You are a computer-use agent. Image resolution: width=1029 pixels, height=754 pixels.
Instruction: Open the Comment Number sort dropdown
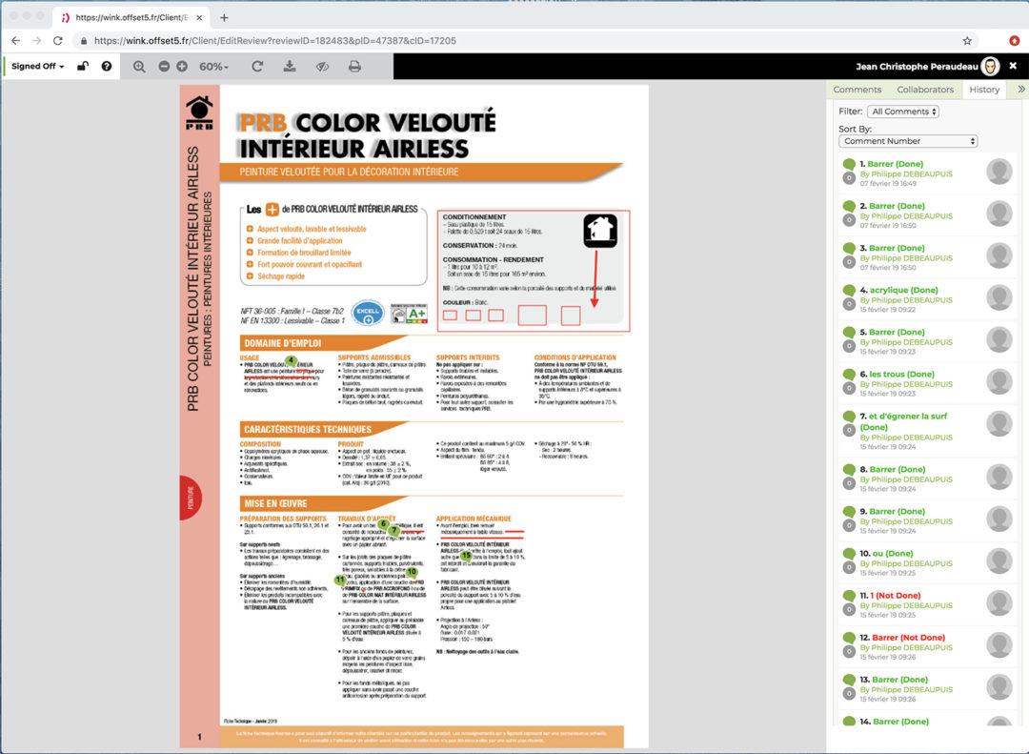(x=908, y=141)
